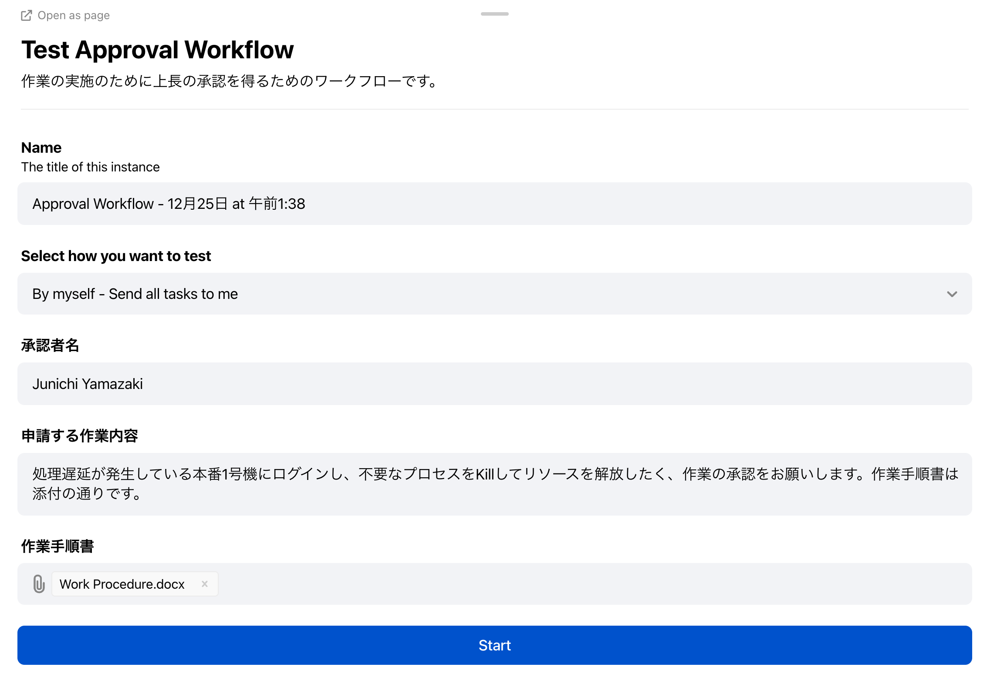Click the 承認者名 field label
Viewport: 987px width, 677px height.
click(50, 345)
